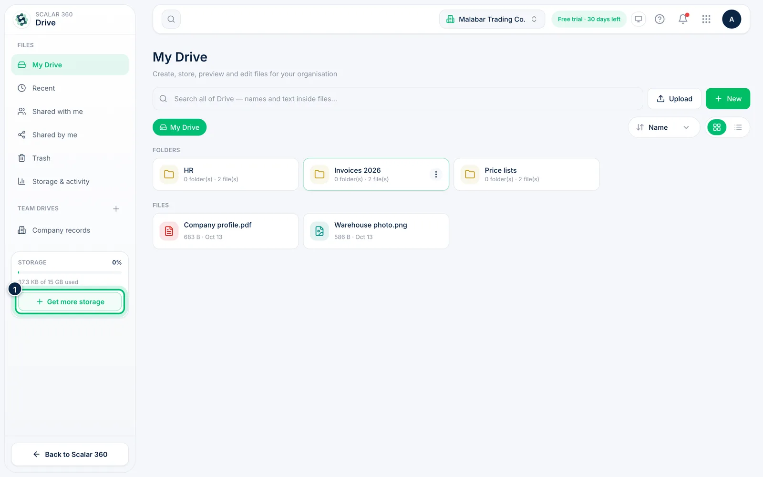Open the screen display icon in top bar
Screen dimensions: 763x477
638,19
